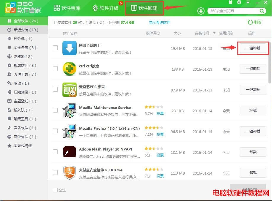Click the 安装包清理 star icon

point(9,145)
